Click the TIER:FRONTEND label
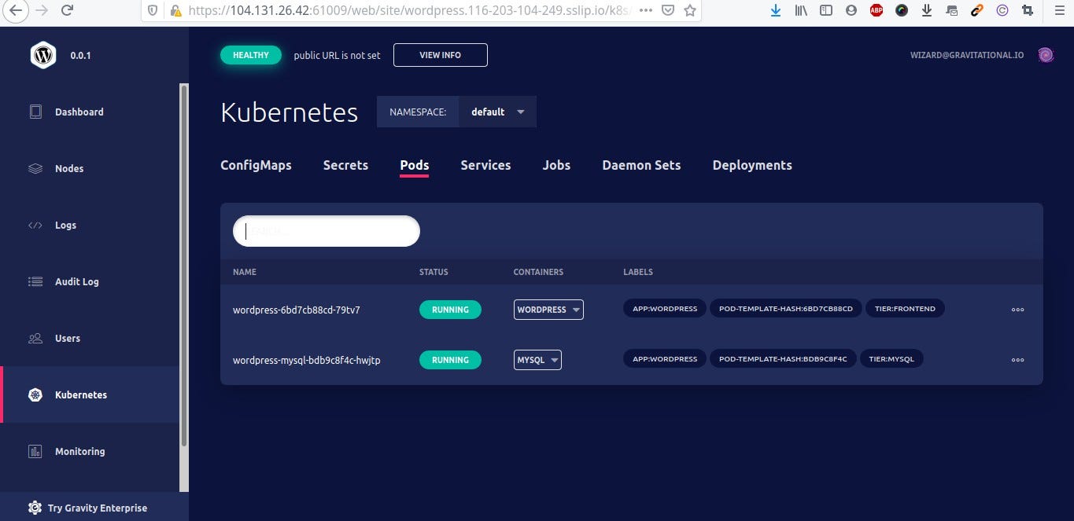 point(905,309)
